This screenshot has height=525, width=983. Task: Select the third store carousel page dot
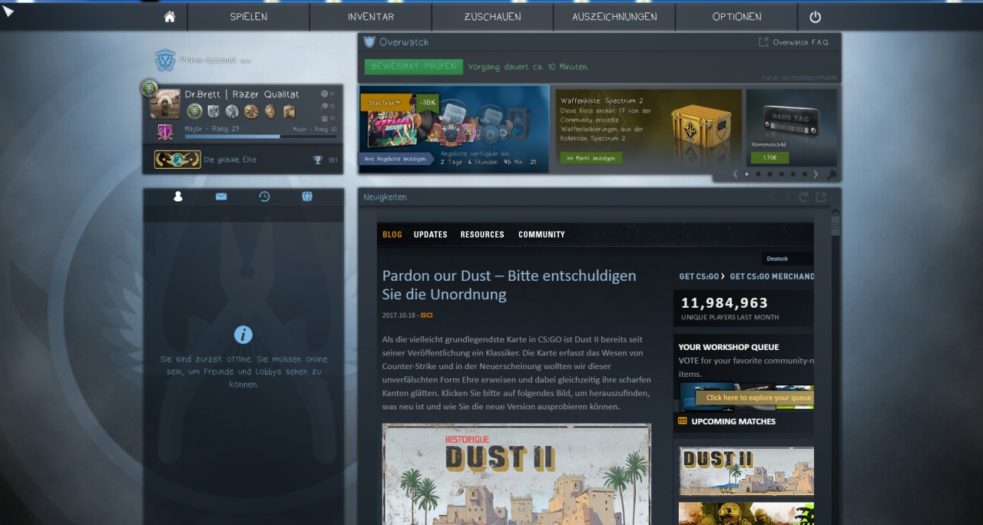[x=770, y=174]
